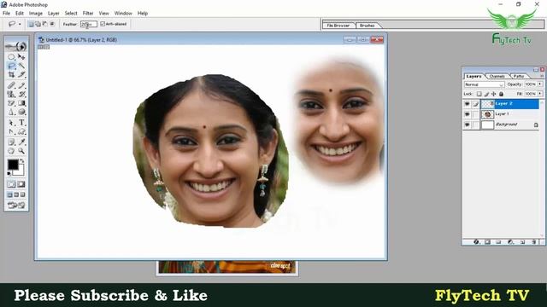Toggle lock all
The width and height of the screenshot is (547, 307).
click(x=502, y=94)
